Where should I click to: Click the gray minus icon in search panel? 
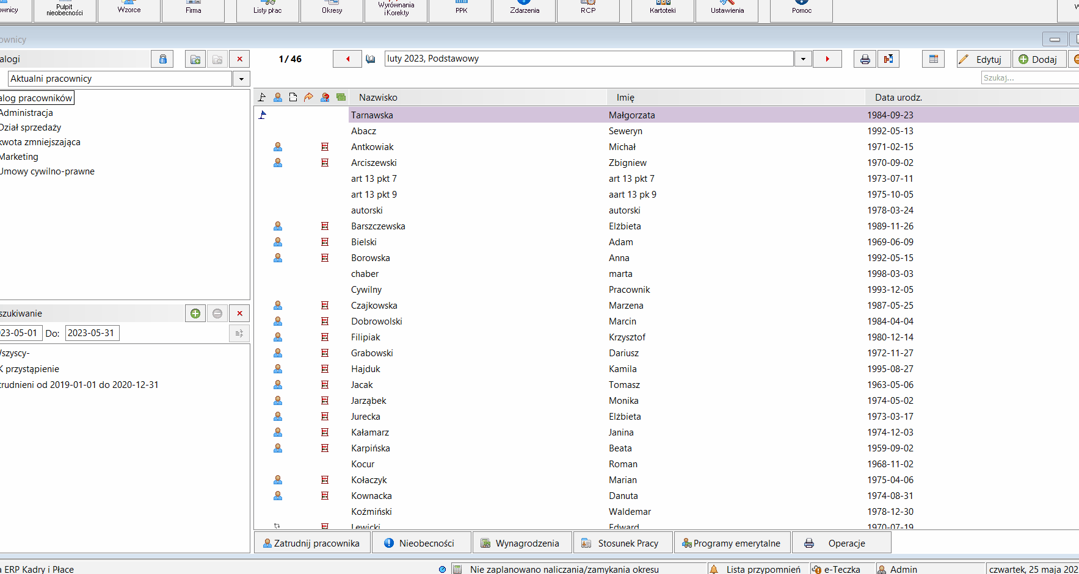tap(217, 314)
